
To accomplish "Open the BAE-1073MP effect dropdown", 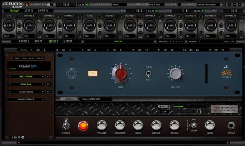I will coord(43,77).
